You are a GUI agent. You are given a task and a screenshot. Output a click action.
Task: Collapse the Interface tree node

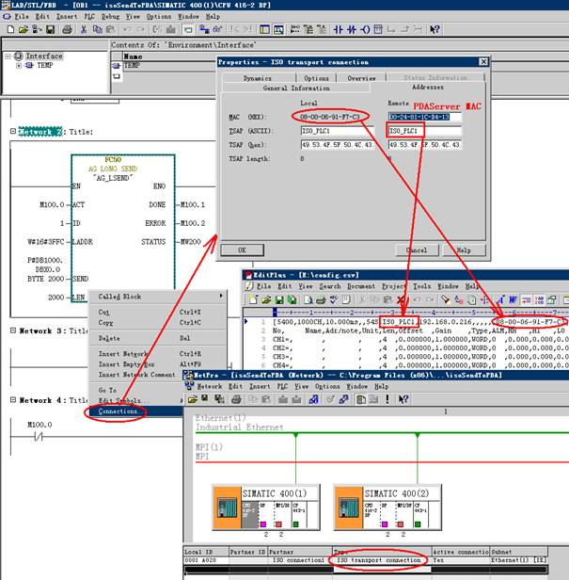click(9, 56)
